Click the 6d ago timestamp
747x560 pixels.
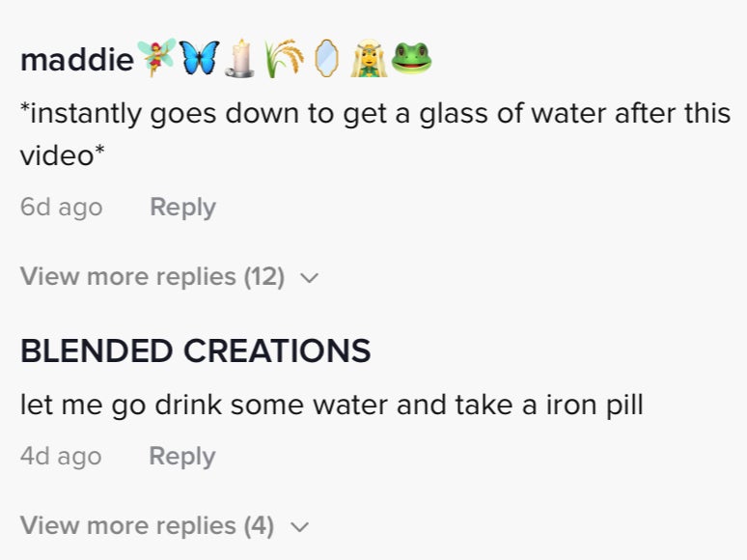pyautogui.click(x=62, y=208)
